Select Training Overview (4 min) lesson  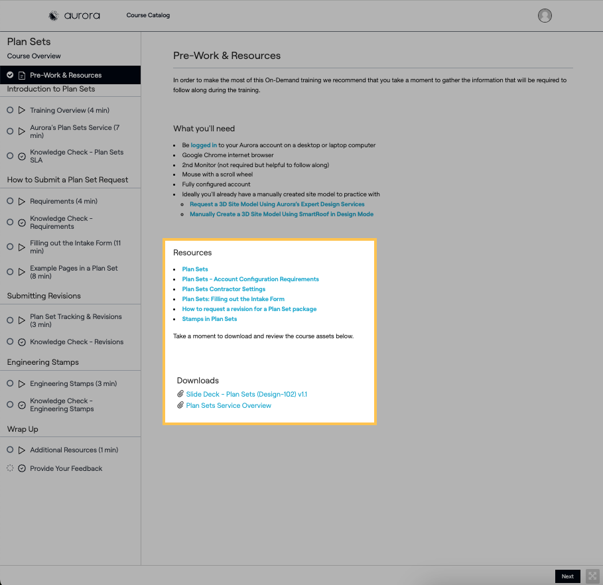pos(70,110)
